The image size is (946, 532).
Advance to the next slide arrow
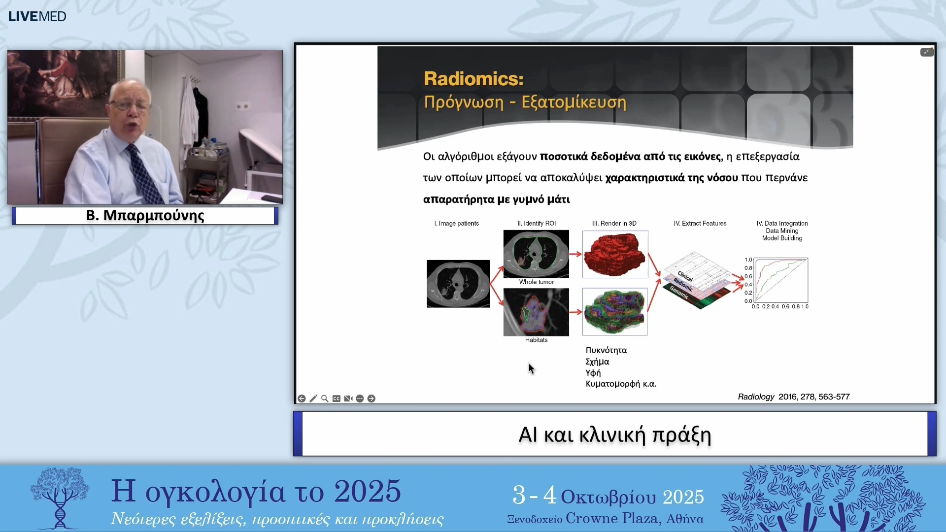point(372,399)
